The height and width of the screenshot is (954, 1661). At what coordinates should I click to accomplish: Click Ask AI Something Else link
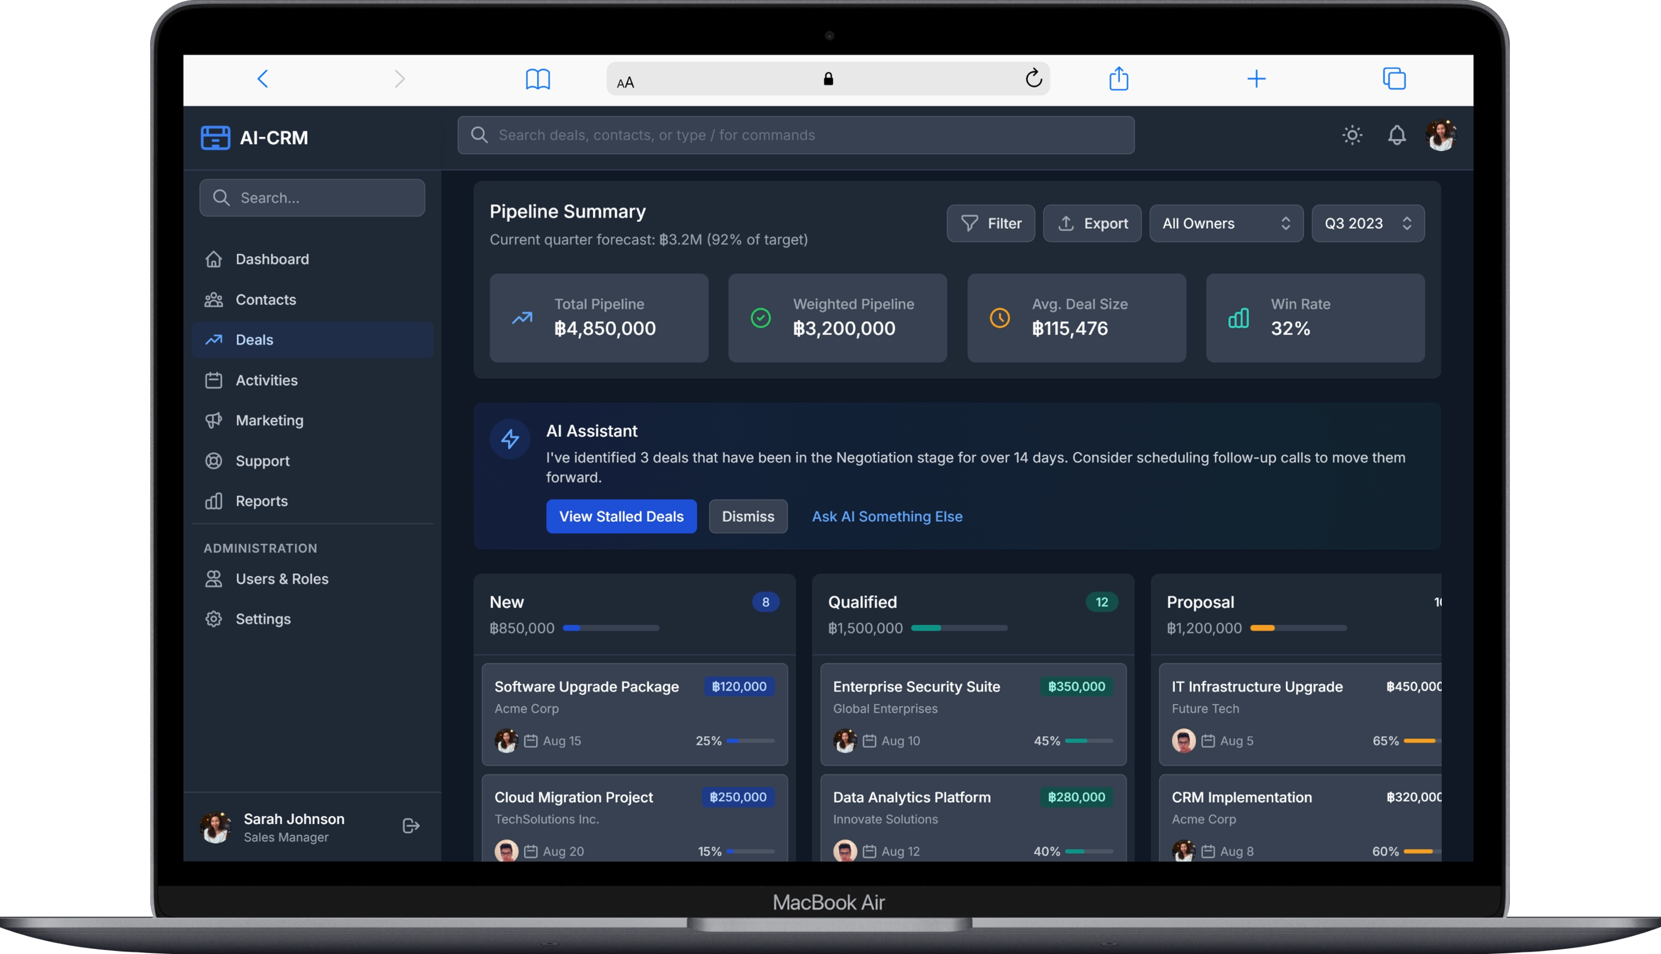[x=887, y=516]
